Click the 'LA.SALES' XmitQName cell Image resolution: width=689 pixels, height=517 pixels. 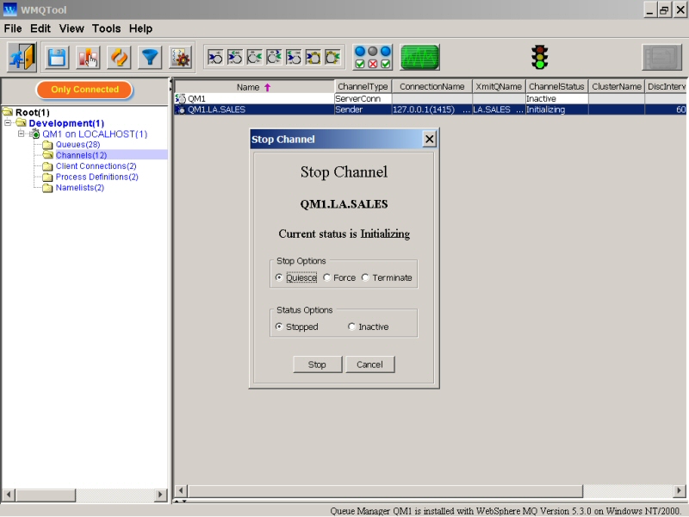coord(499,110)
